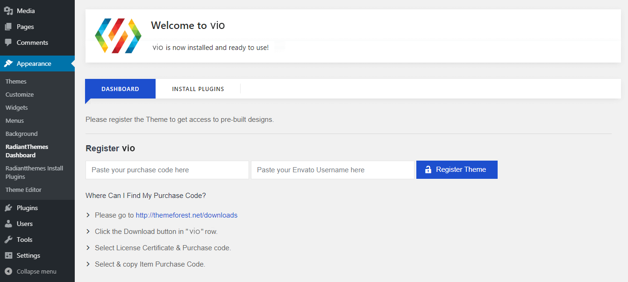Screen dimensions: 628x282
Task: Click the vio theme logo
Action: click(x=118, y=36)
